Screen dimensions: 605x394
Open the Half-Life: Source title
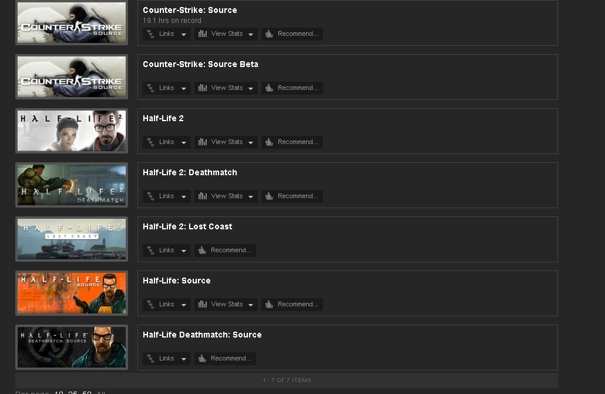click(177, 281)
